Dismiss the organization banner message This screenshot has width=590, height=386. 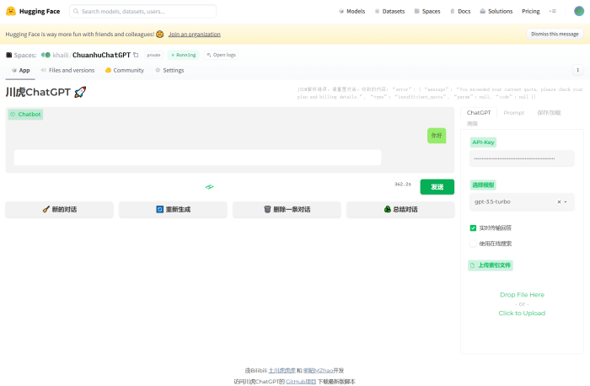click(554, 34)
